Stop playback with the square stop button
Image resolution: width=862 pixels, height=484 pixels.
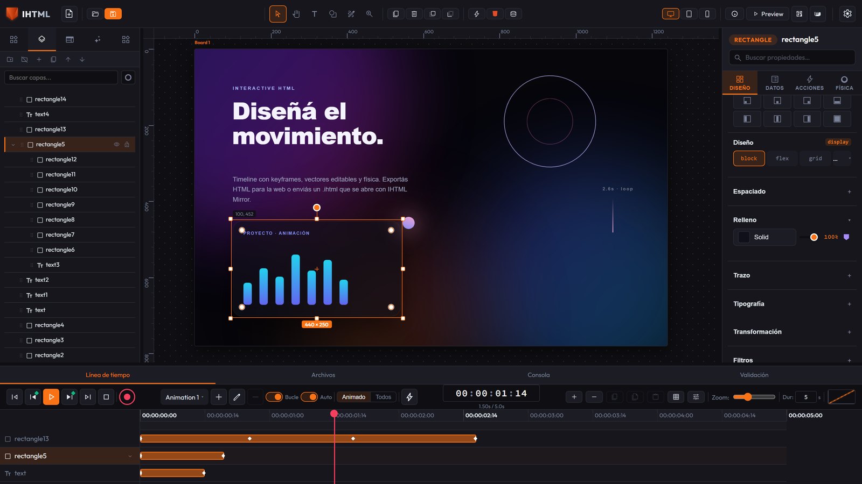pyautogui.click(x=106, y=397)
